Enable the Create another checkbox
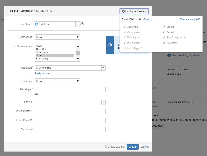 [106, 146]
